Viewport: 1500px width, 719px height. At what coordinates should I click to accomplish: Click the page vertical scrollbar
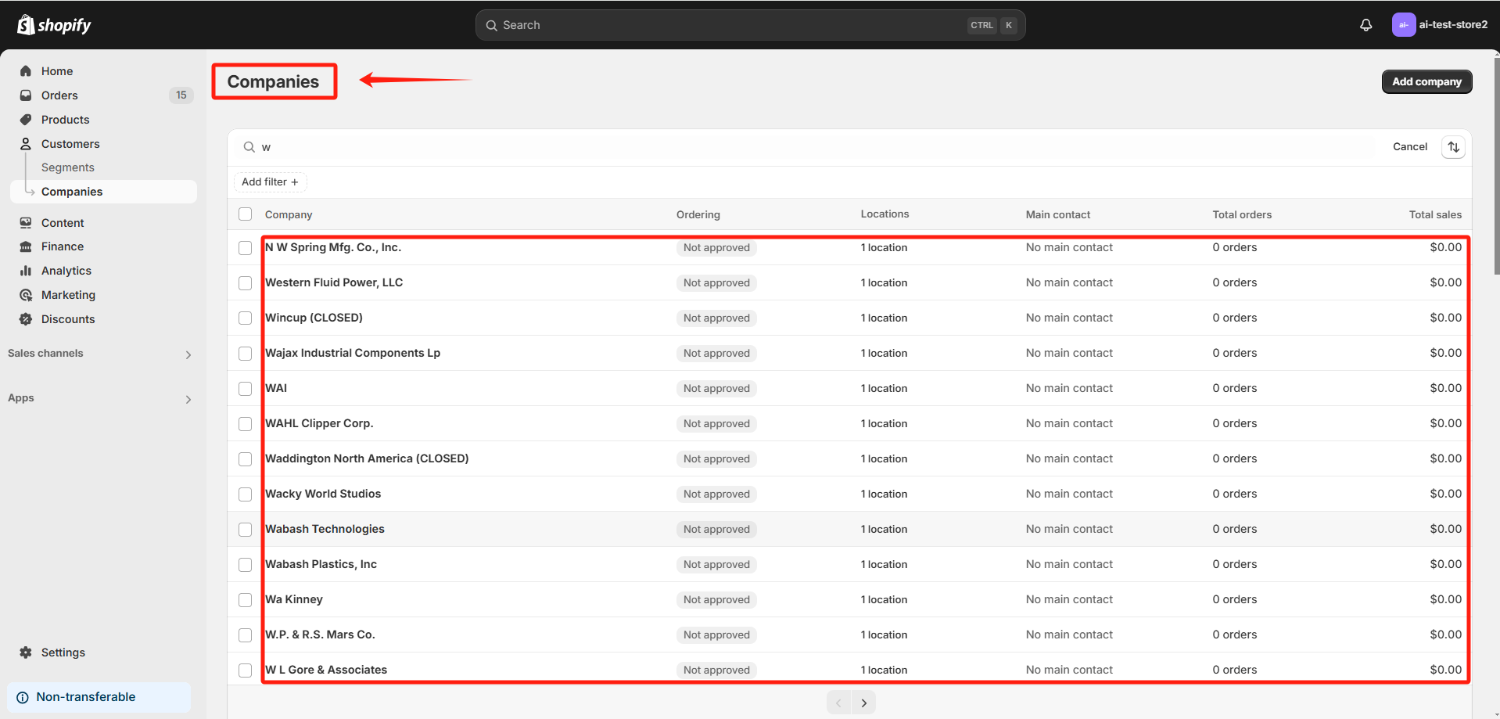point(1496,164)
